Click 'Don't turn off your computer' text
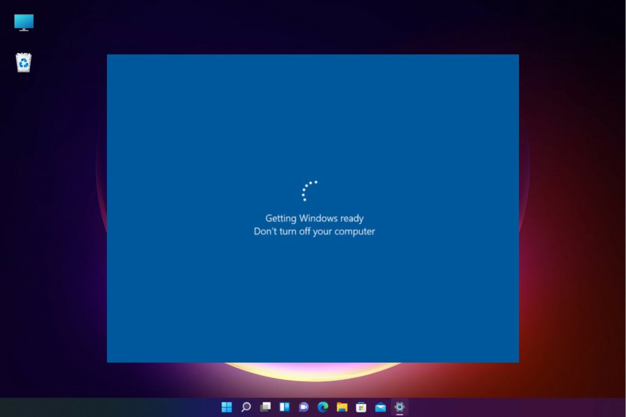Image resolution: width=626 pixels, height=417 pixels. coord(314,231)
